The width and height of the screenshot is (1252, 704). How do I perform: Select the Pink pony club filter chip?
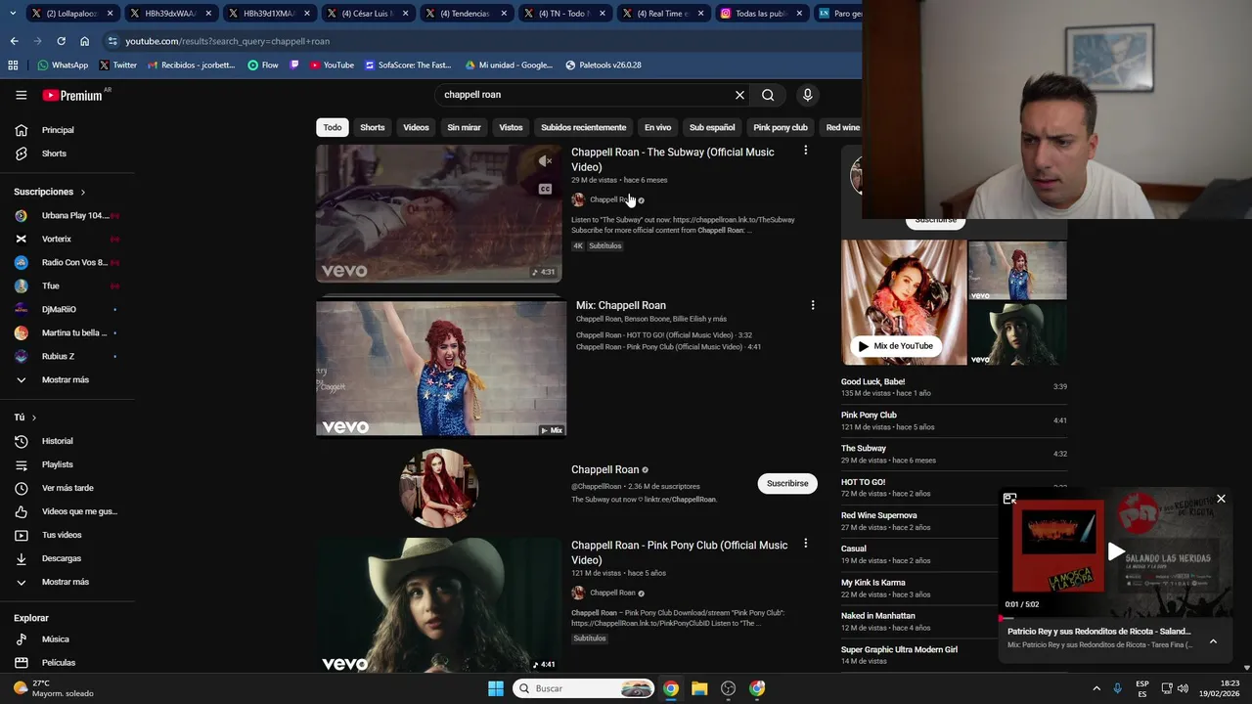[781, 127]
